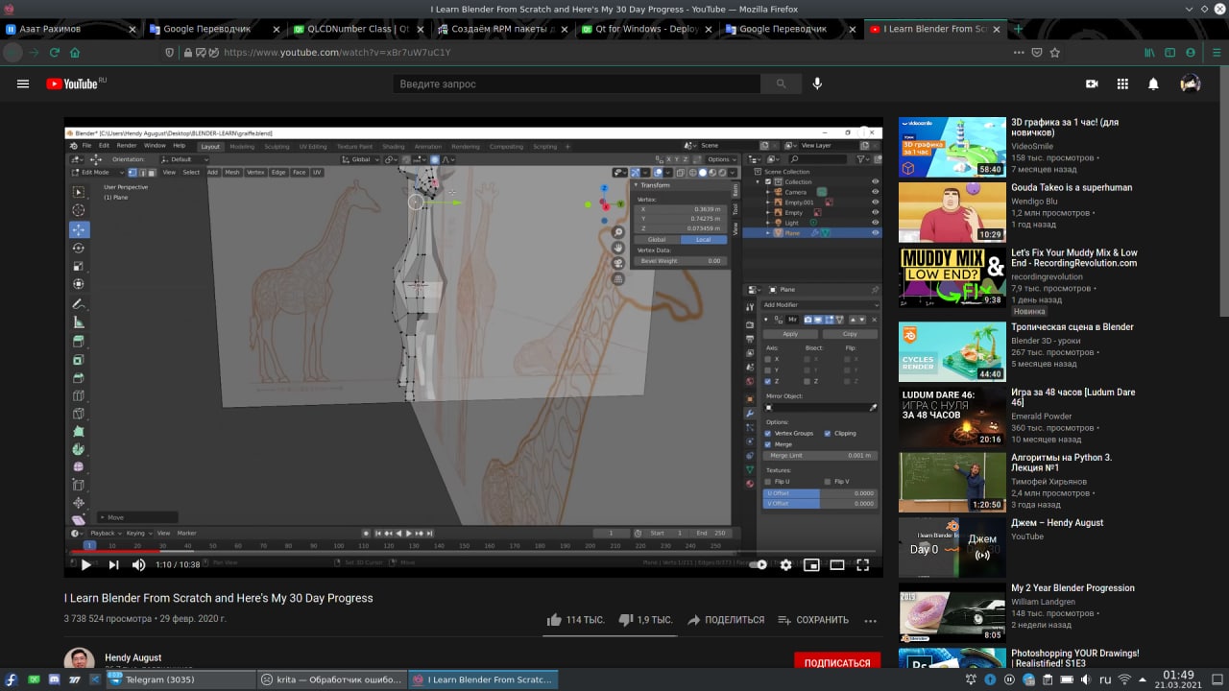Image resolution: width=1229 pixels, height=691 pixels.
Task: Enter fullscreen video mode
Action: point(862,565)
